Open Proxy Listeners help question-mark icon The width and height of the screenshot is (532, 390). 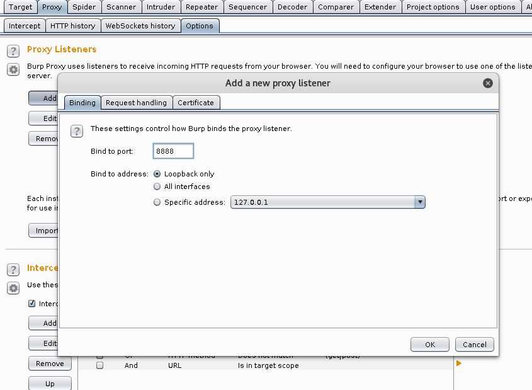tap(13, 51)
